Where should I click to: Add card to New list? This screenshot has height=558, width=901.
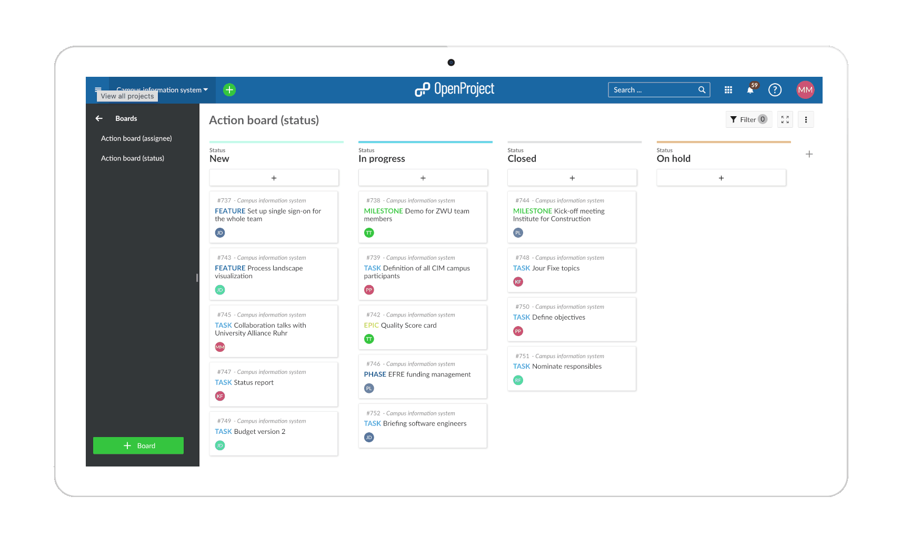coord(274,178)
